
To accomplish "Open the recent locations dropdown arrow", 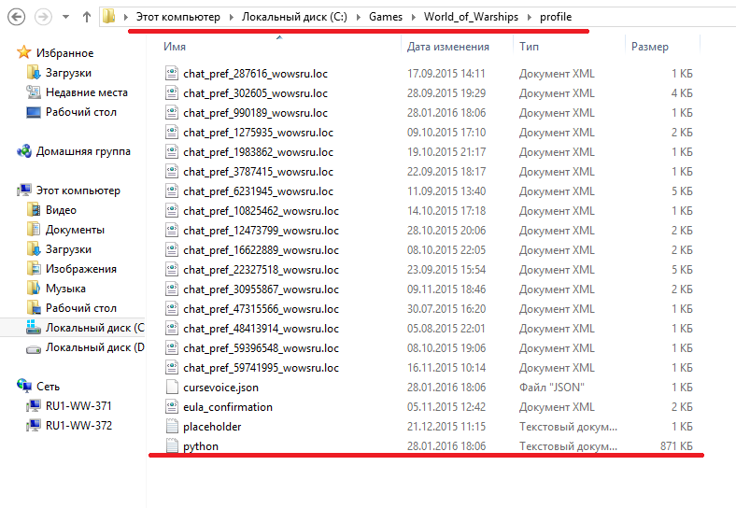I will [x=65, y=17].
